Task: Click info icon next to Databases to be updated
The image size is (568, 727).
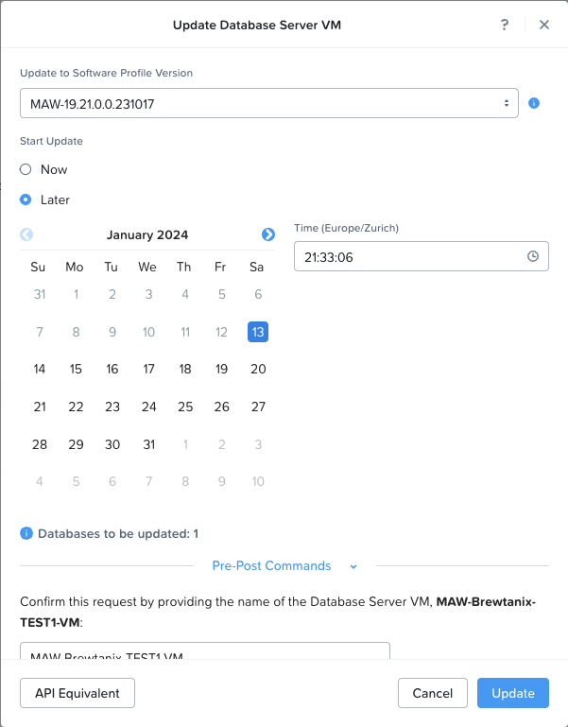Action: pyautogui.click(x=26, y=533)
